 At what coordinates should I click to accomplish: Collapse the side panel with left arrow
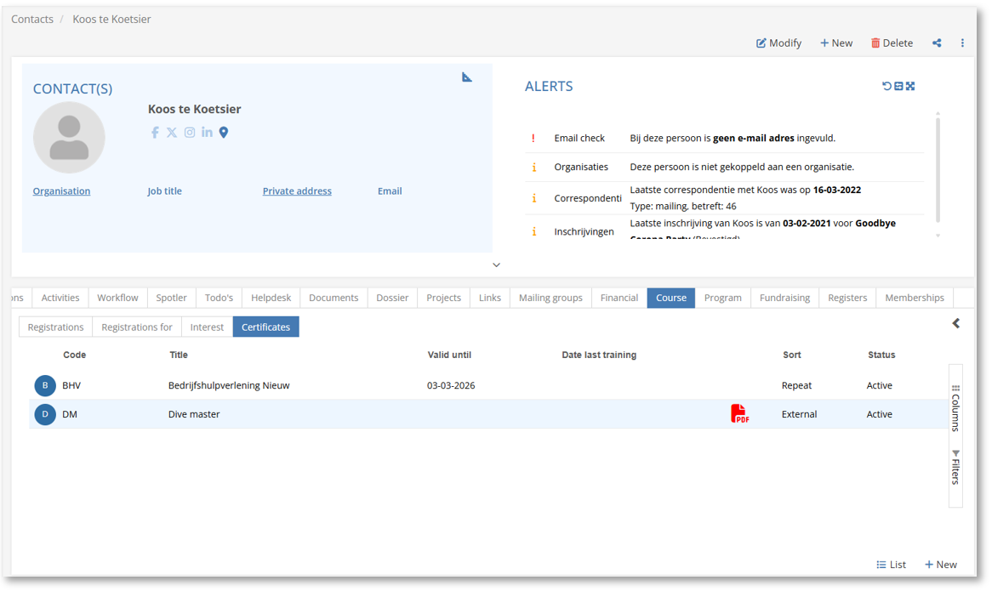pos(956,323)
